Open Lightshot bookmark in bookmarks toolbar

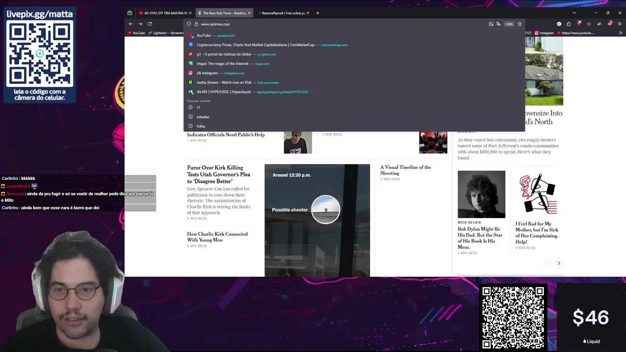coord(165,33)
